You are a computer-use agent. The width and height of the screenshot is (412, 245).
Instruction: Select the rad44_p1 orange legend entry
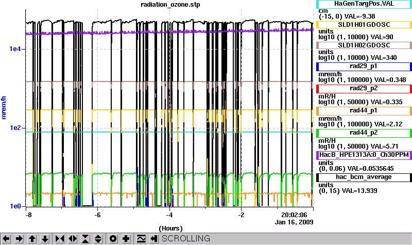[364, 111]
